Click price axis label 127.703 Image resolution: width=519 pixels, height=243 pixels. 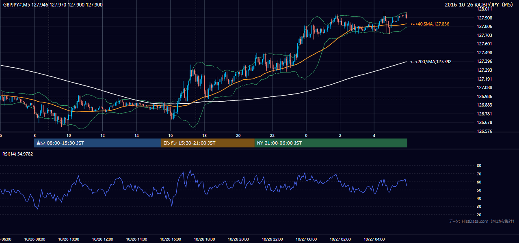click(485, 35)
